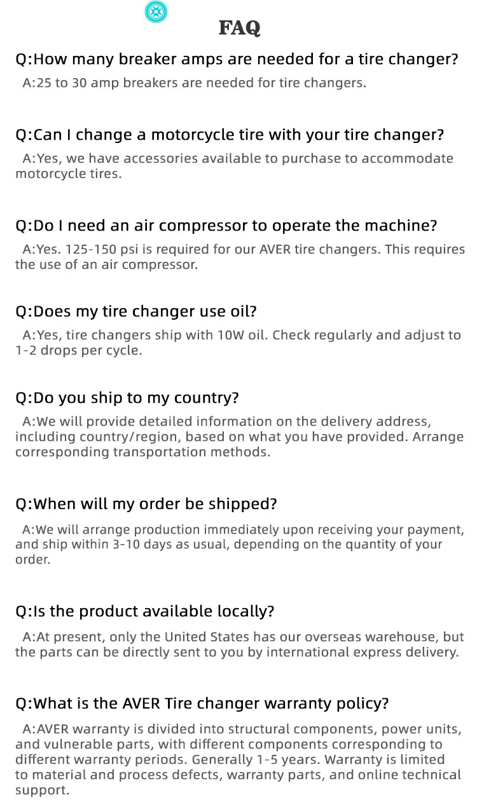Click the 3-10 days shipping answer

click(239, 545)
